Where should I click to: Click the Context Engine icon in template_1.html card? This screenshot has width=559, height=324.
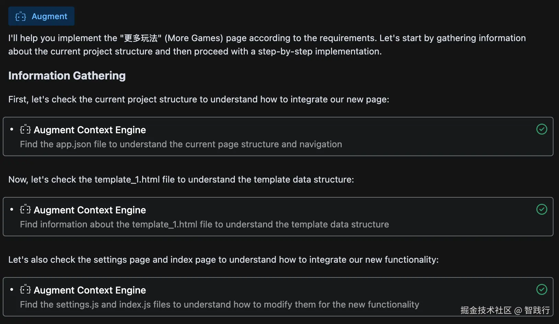point(25,210)
